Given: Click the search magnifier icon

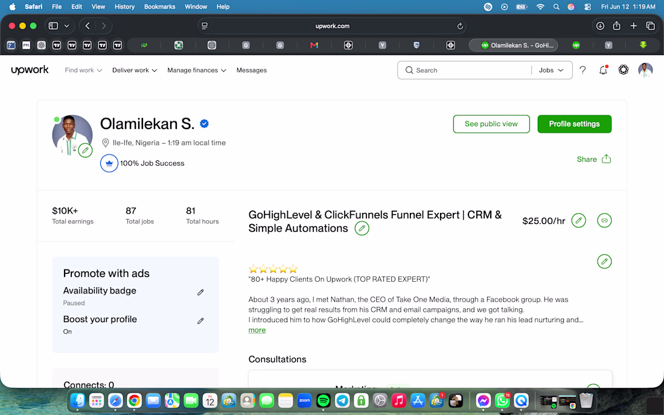Looking at the screenshot, I should click(409, 70).
